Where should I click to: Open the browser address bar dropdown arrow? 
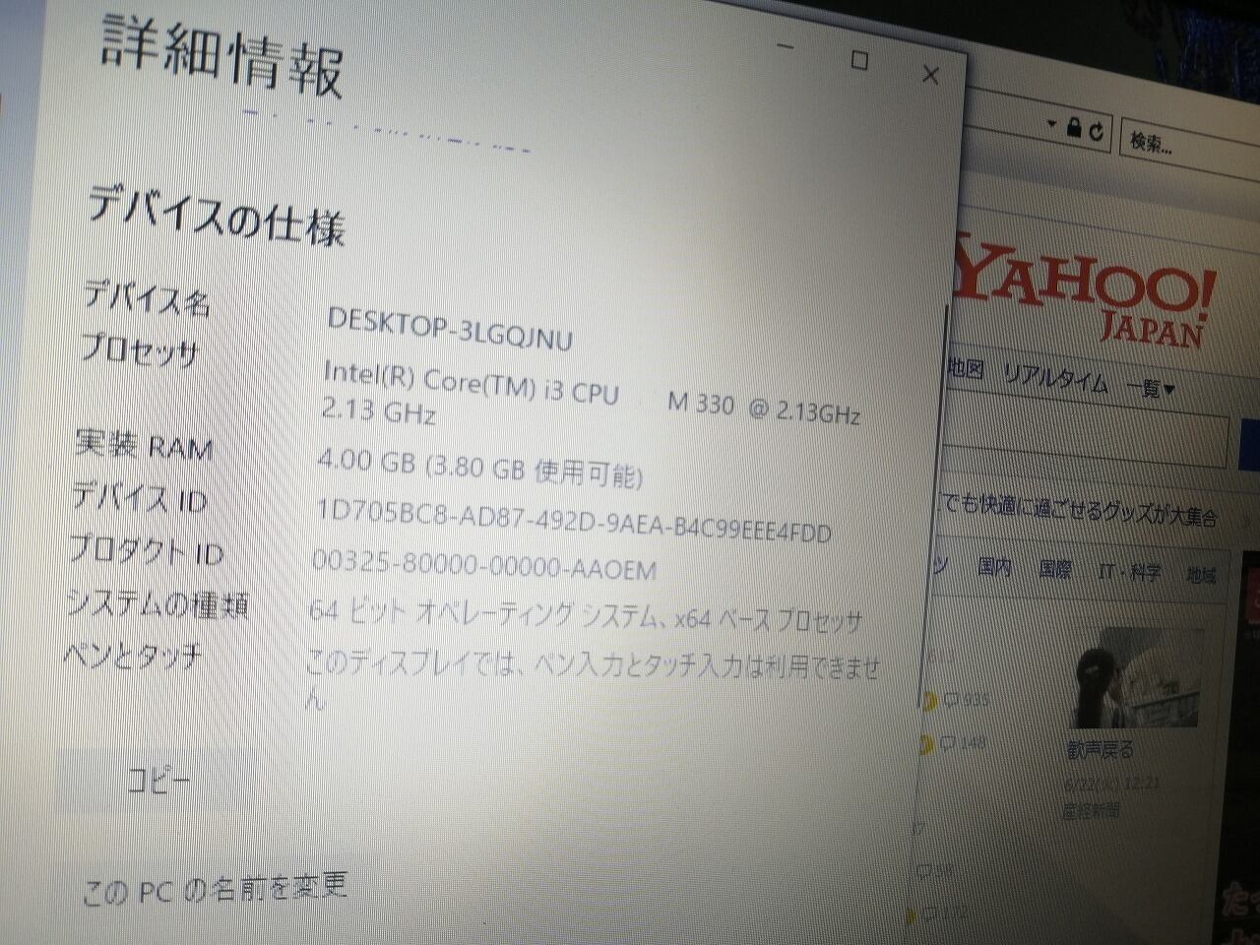pyautogui.click(x=1051, y=125)
